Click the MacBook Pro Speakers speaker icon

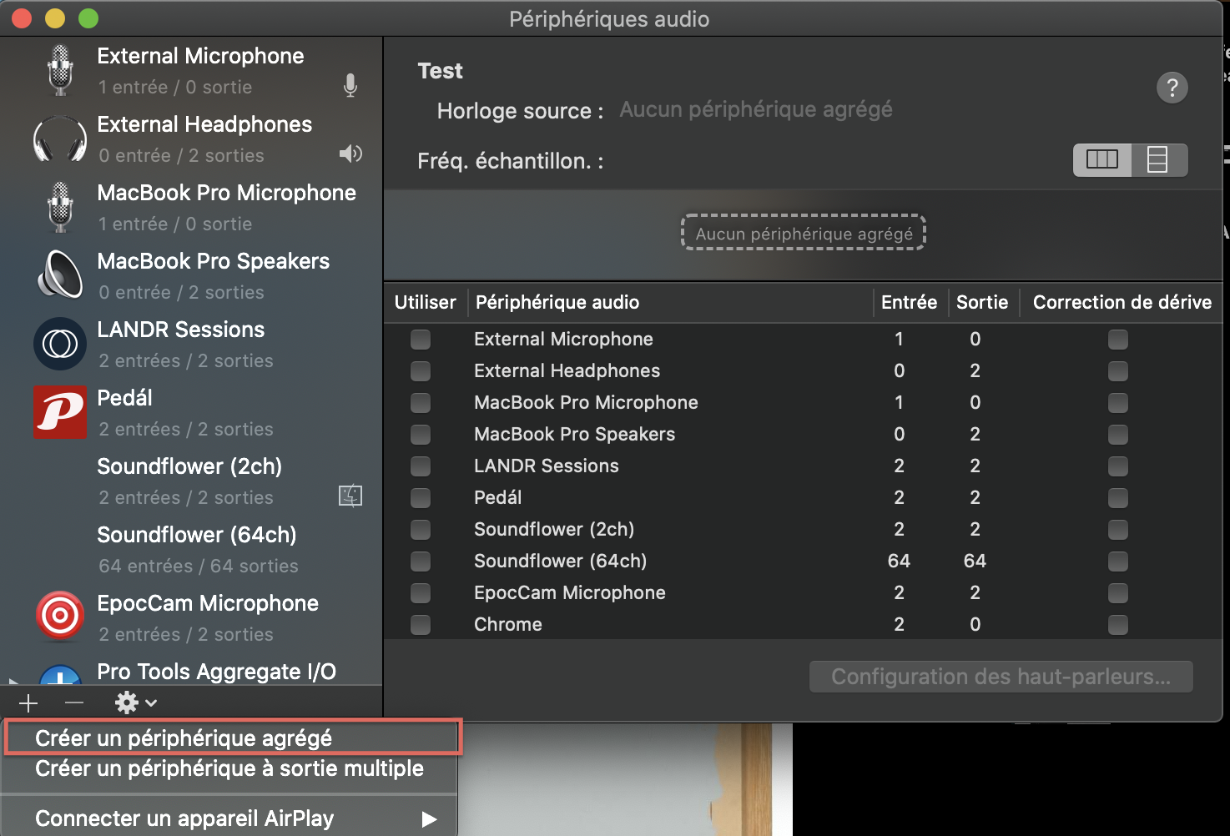point(60,274)
